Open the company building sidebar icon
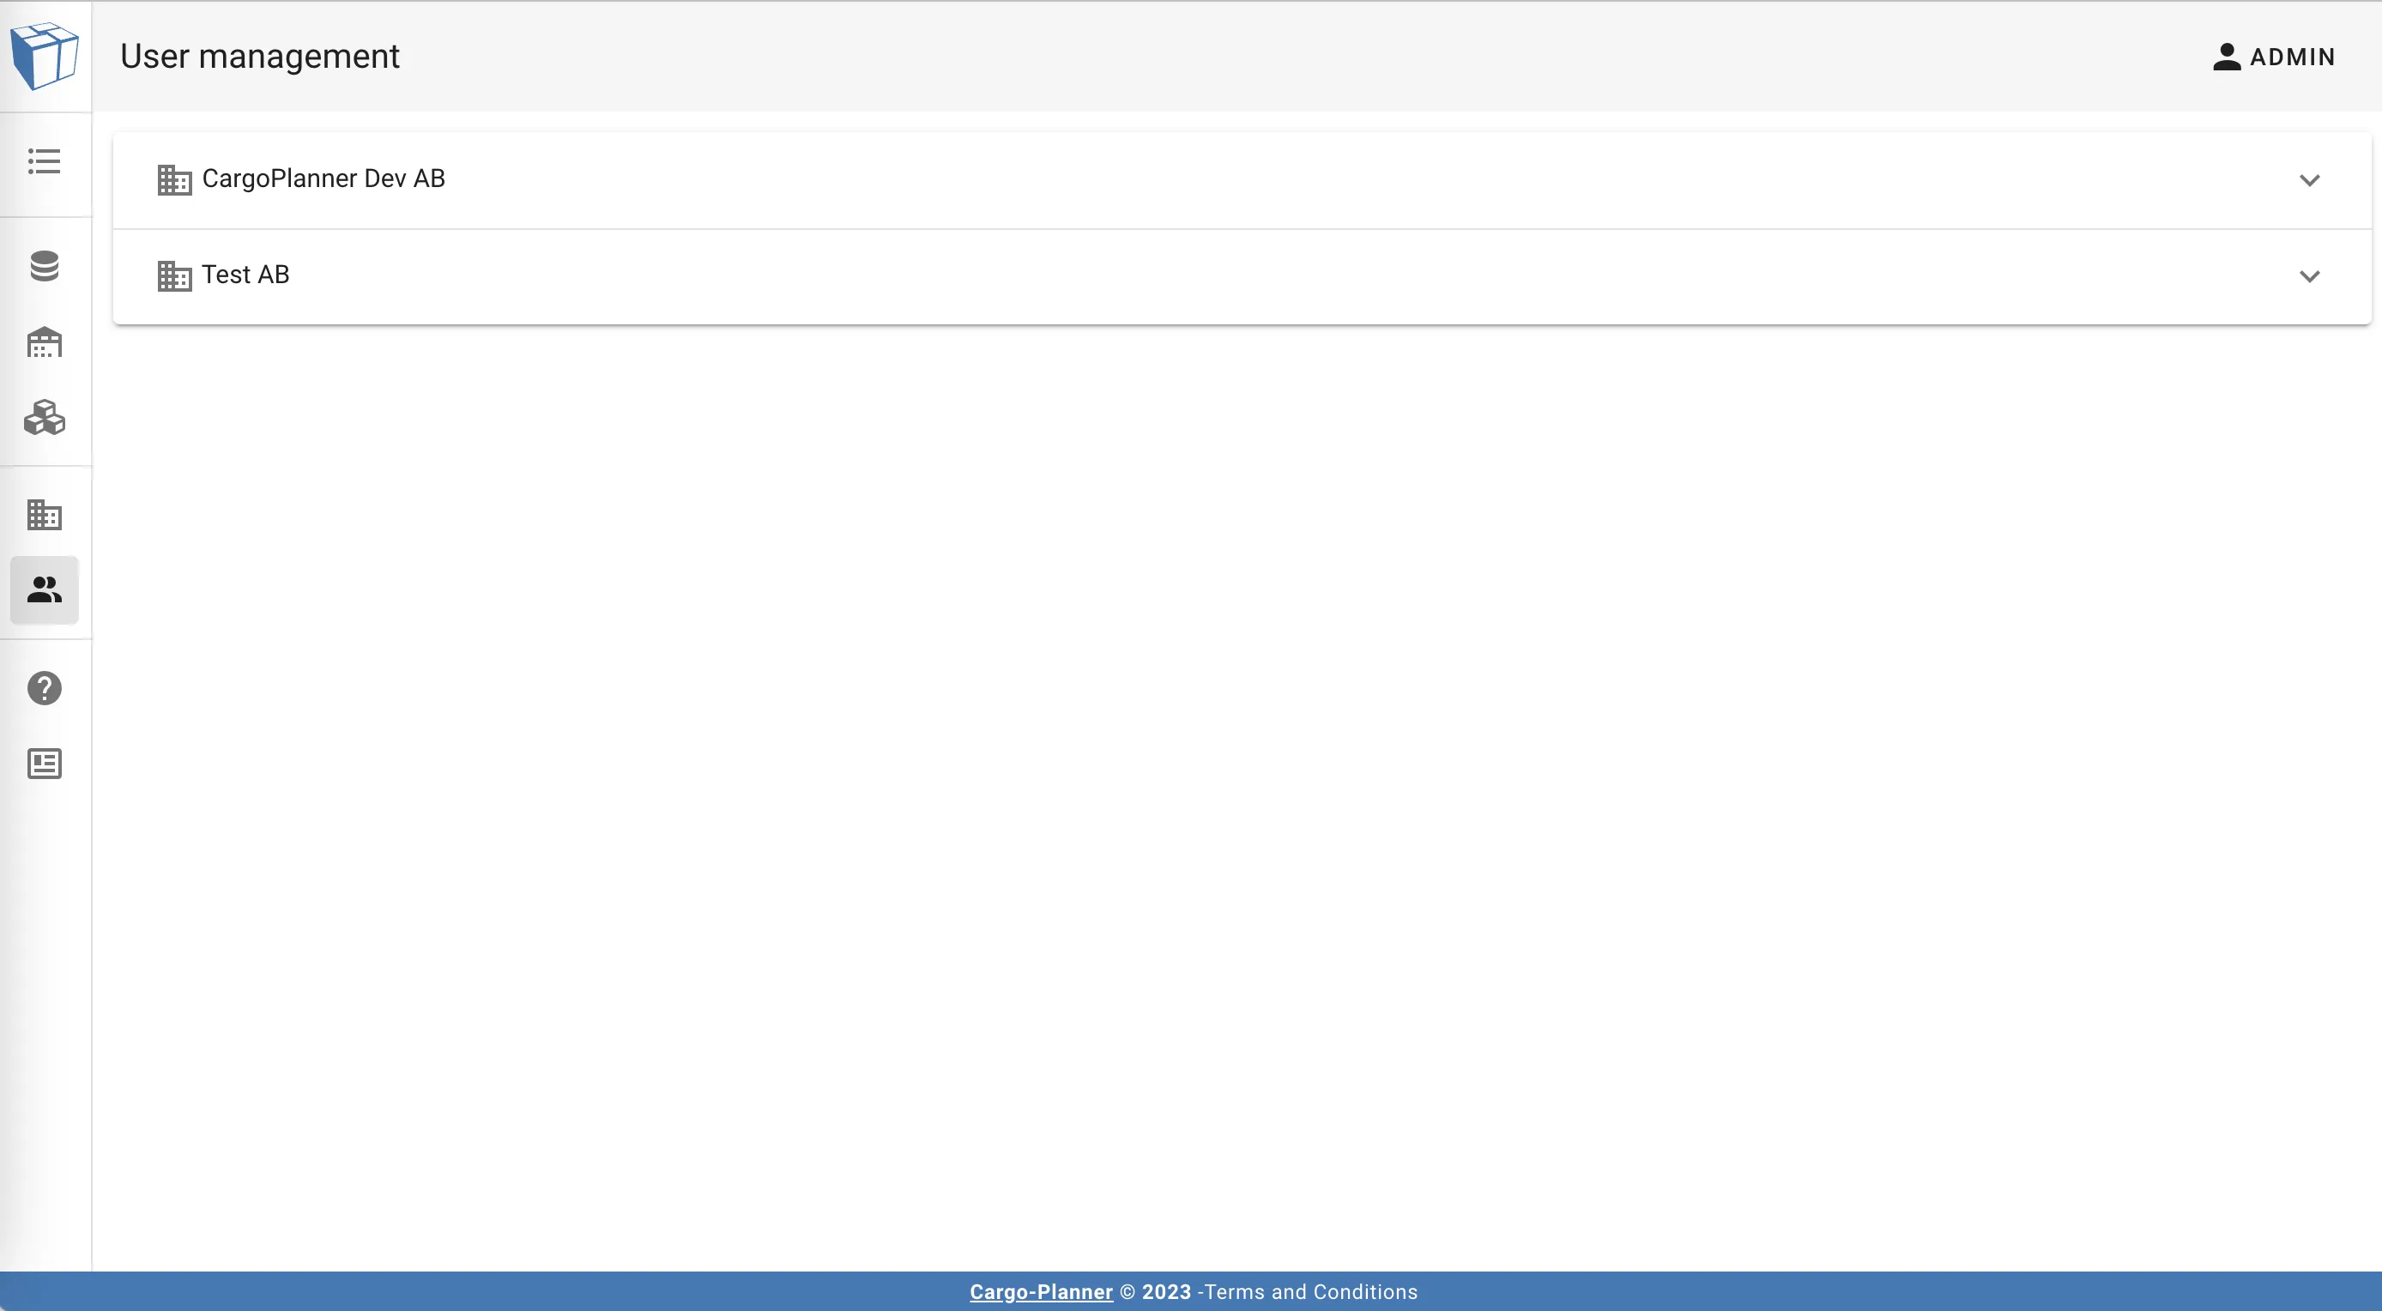2382x1311 pixels. pyautogui.click(x=45, y=514)
